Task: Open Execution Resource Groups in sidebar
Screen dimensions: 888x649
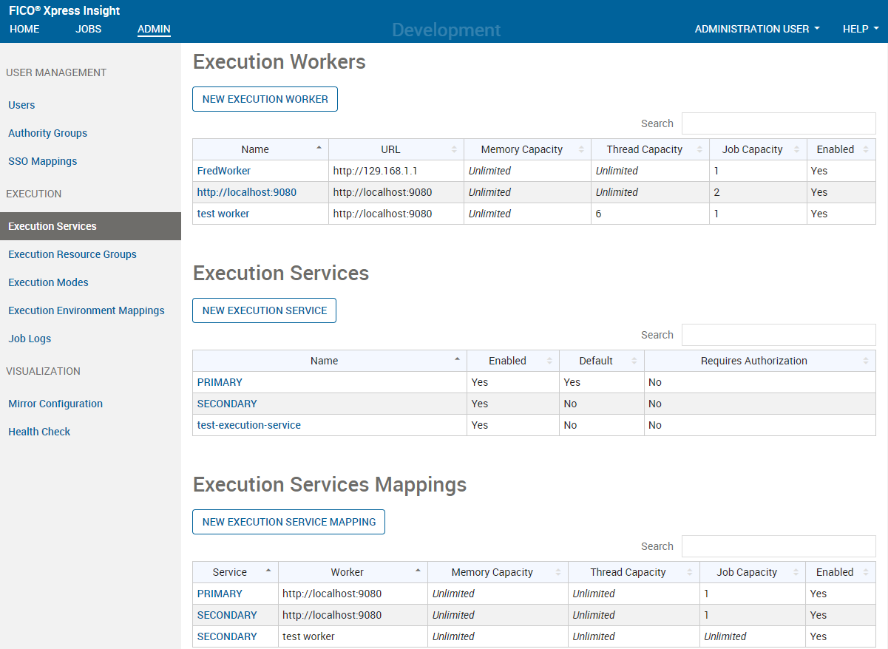Action: coord(72,254)
